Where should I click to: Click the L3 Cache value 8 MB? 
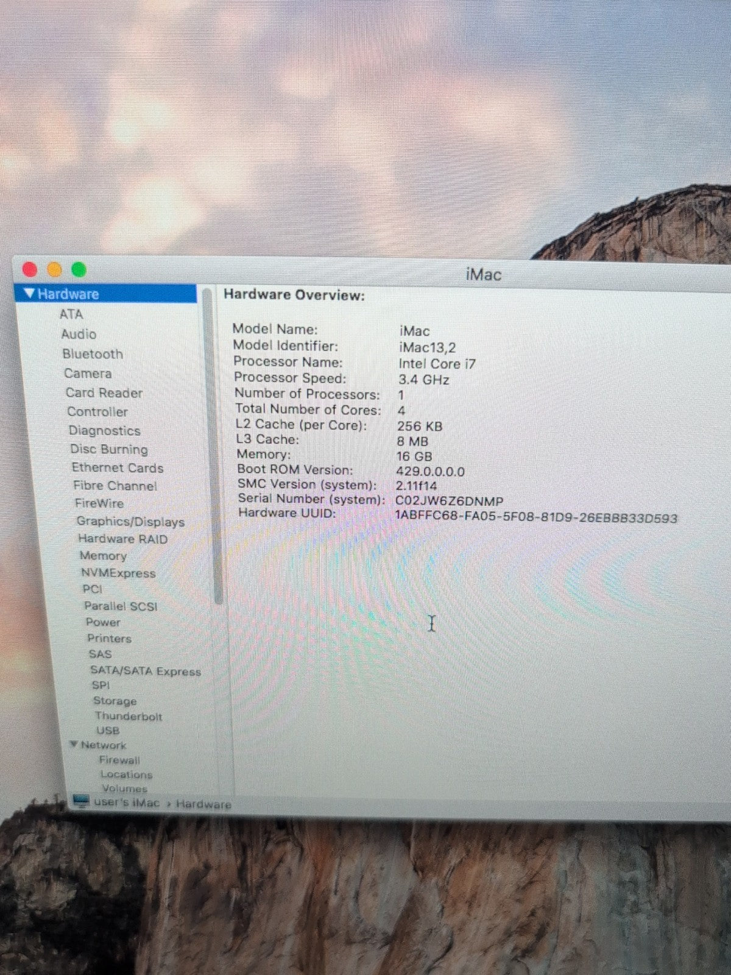pos(412,441)
